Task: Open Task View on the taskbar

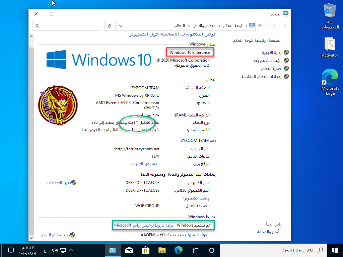Action: [196, 250]
